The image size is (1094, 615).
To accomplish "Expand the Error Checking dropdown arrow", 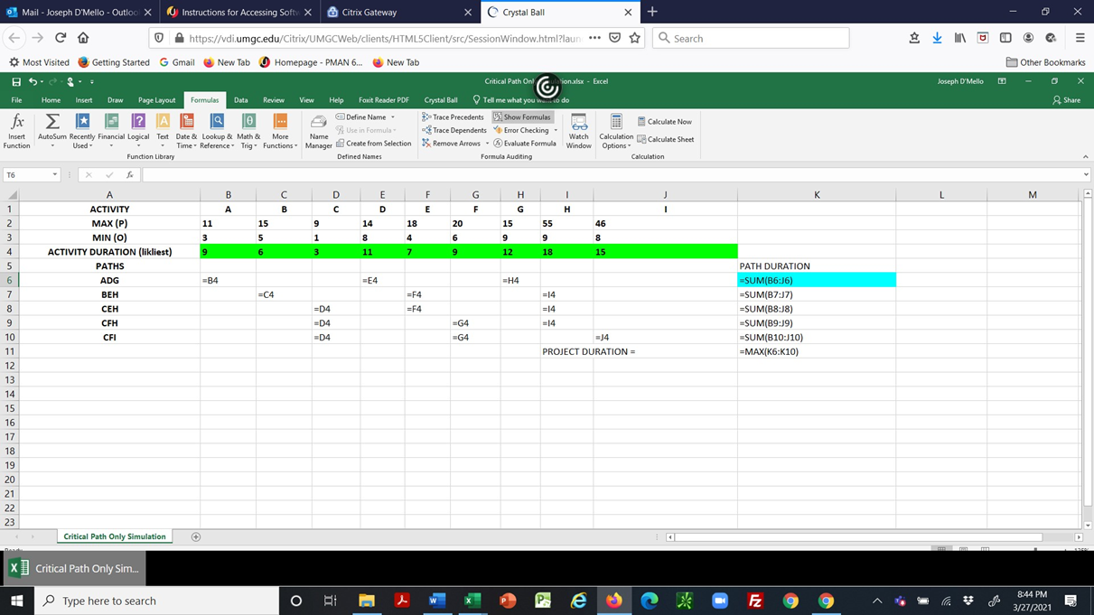I will tap(556, 130).
